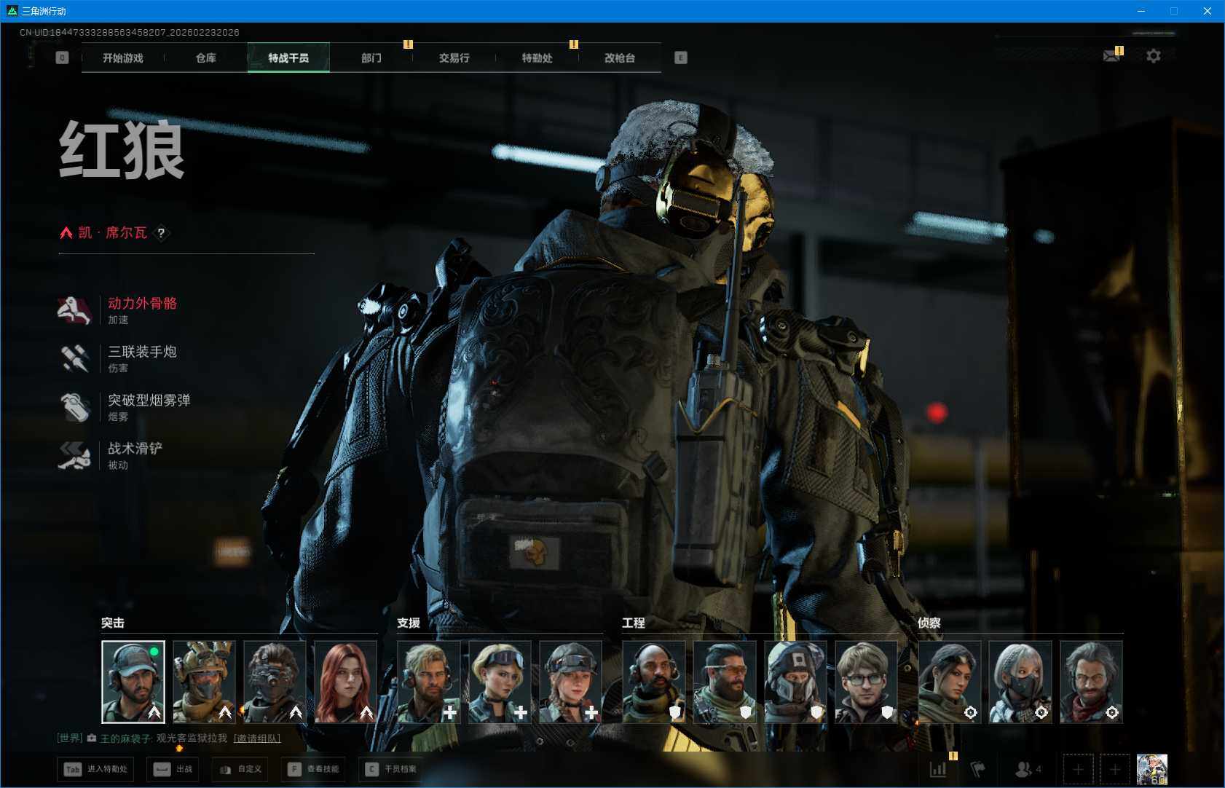Click the 查看技能 button
Screen dimensions: 1225x788
[x=313, y=769]
